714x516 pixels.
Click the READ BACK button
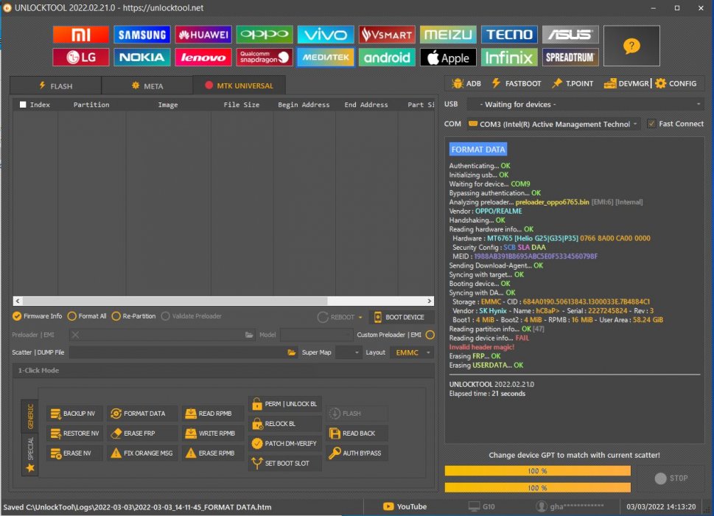click(x=357, y=433)
